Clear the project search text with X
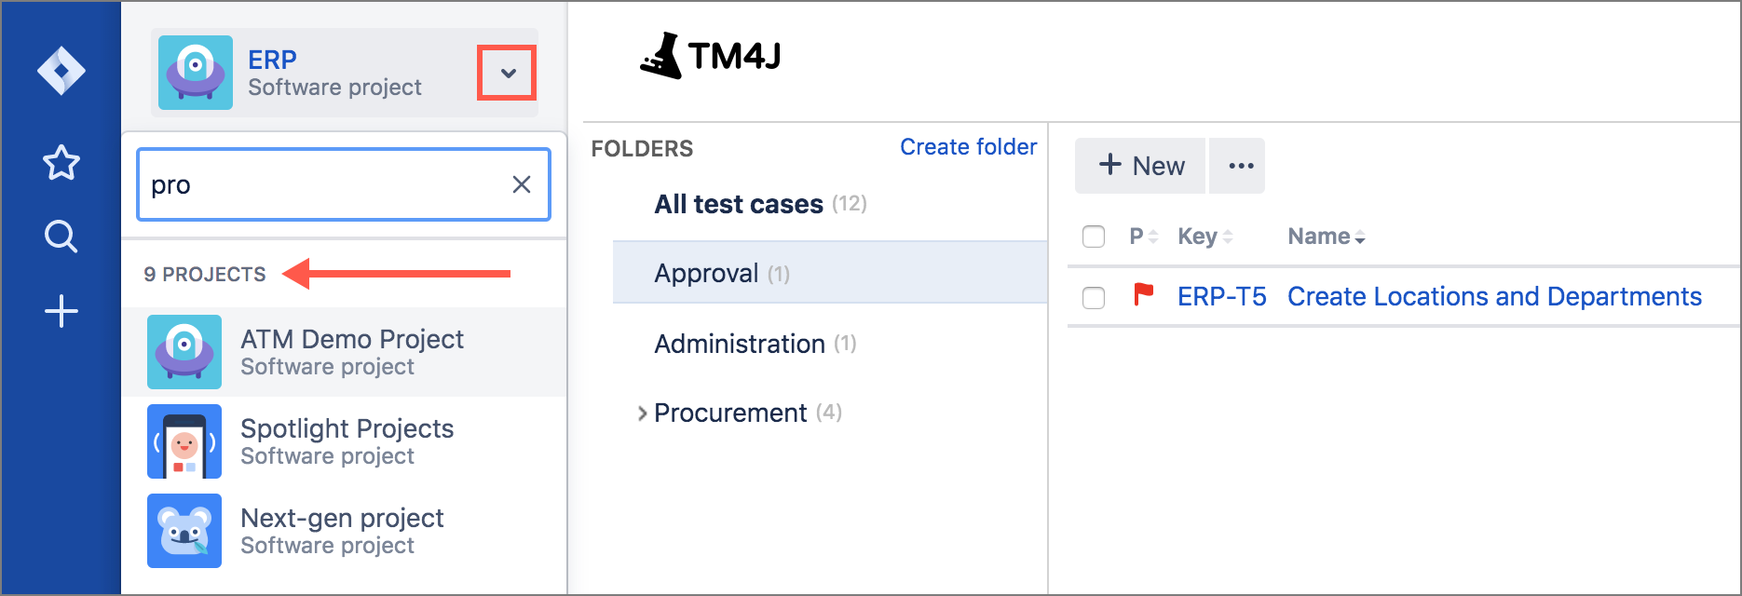1742x596 pixels. click(522, 184)
